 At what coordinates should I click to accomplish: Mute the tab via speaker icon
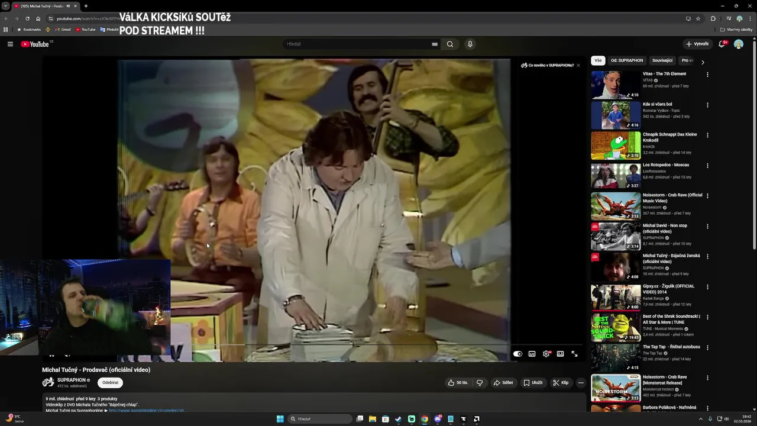69,6
